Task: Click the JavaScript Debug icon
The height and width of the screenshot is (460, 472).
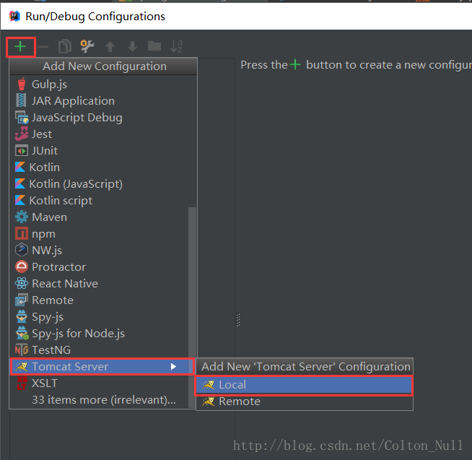Action: click(22, 118)
